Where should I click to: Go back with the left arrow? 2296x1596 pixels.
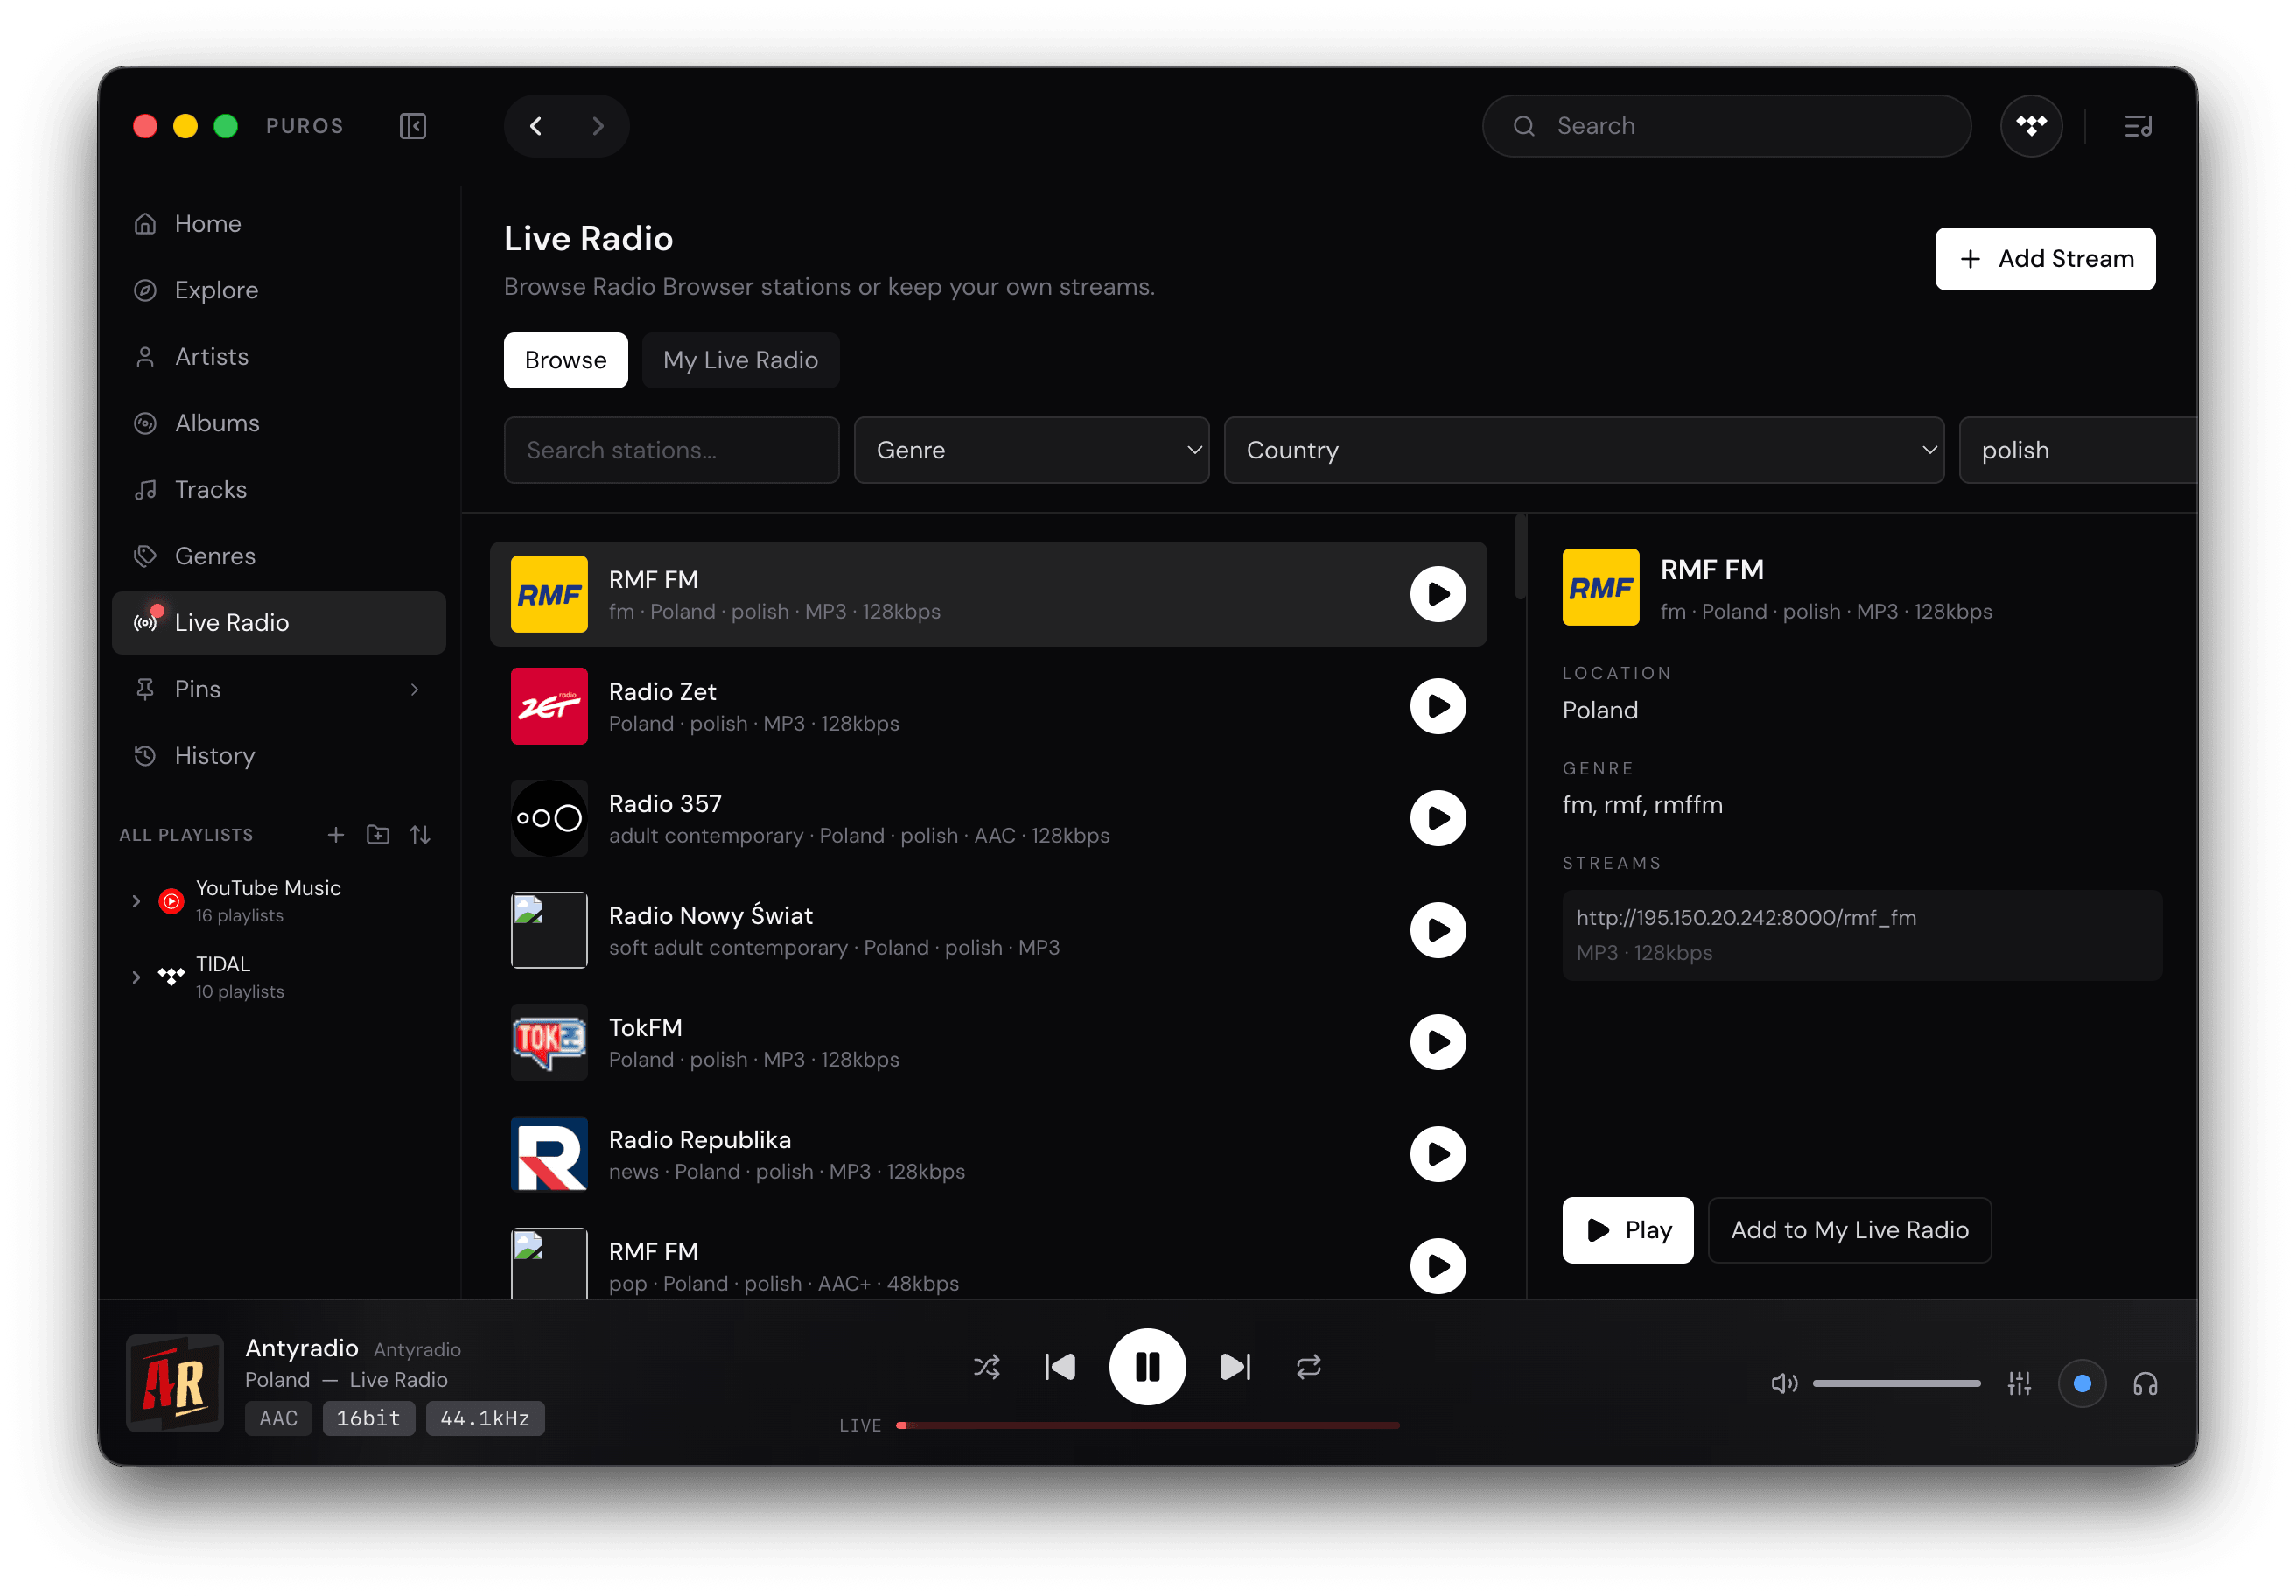pyautogui.click(x=536, y=126)
